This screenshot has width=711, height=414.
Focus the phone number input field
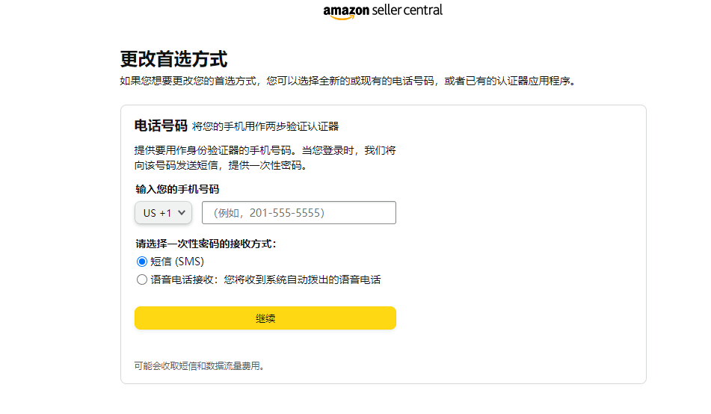(299, 213)
